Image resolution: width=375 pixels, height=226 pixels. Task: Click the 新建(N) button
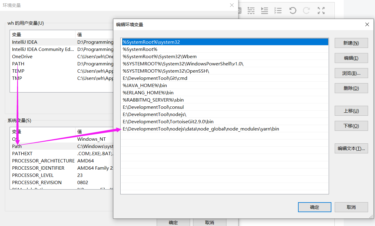[x=351, y=43]
